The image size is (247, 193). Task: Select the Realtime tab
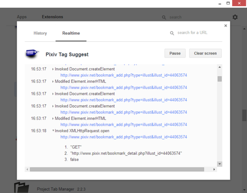71,33
